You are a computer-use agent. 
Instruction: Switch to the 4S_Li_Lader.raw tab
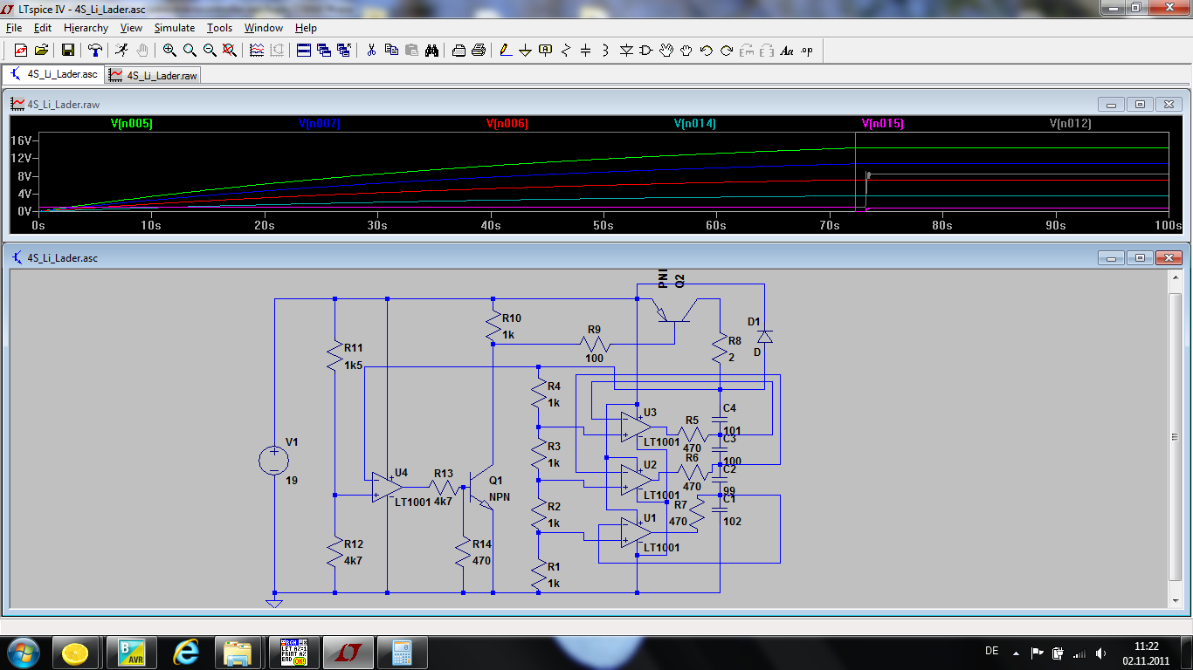click(x=153, y=76)
